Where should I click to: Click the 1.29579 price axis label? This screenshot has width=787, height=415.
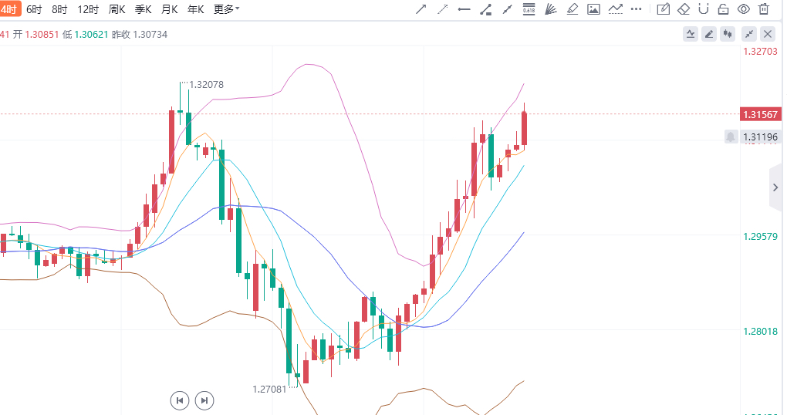click(760, 236)
